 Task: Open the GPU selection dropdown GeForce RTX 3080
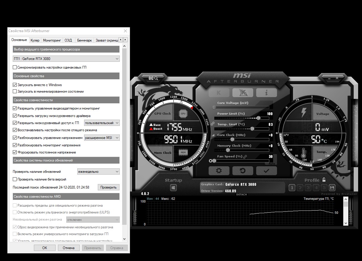(66, 59)
